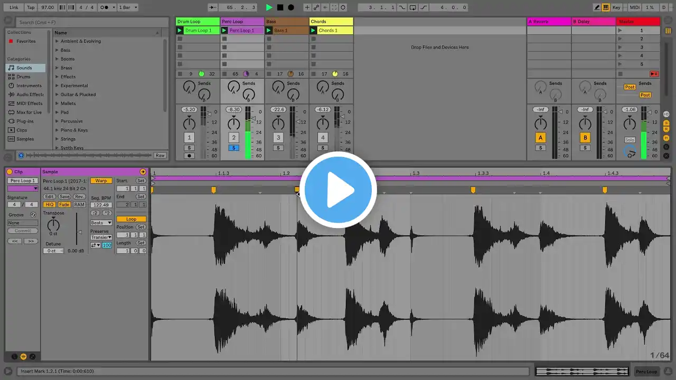Open the Beats warp mode dropdown

click(x=101, y=223)
